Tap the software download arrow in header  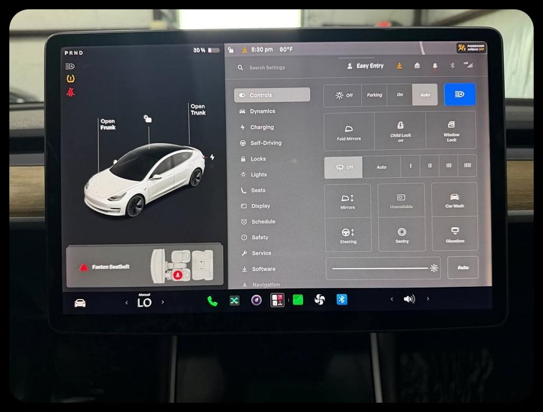399,65
